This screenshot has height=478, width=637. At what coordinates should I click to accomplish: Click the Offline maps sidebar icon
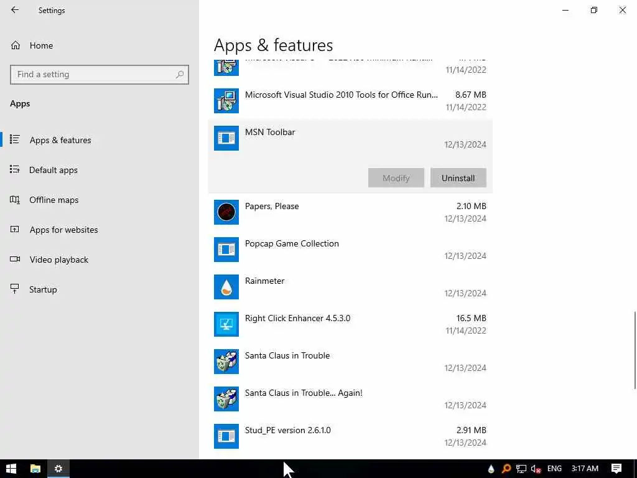[15, 200]
